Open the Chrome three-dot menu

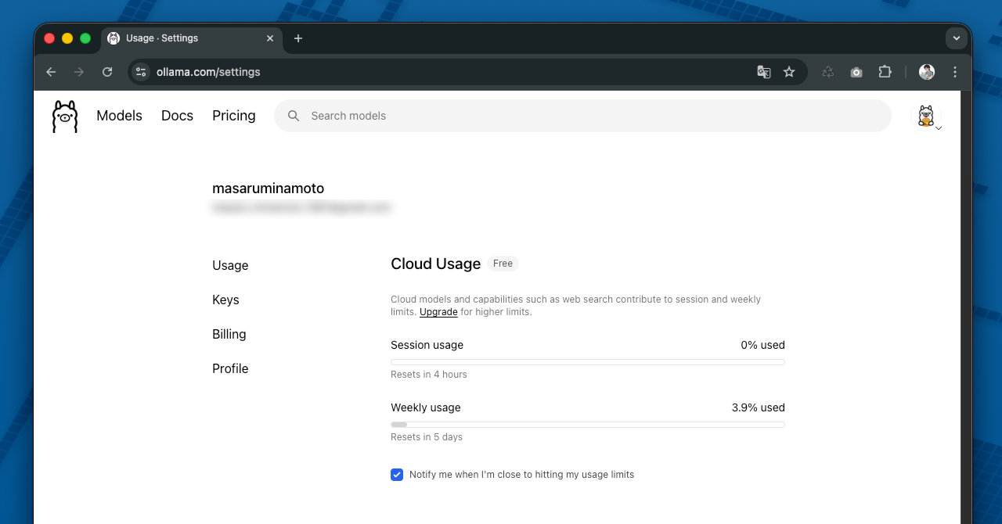[955, 72]
